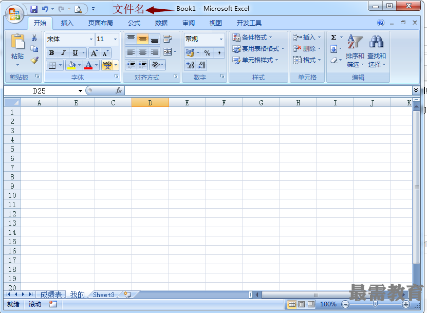Image resolution: width=427 pixels, height=313 pixels.
Task: Insert function with fx button
Action: pyautogui.click(x=119, y=90)
